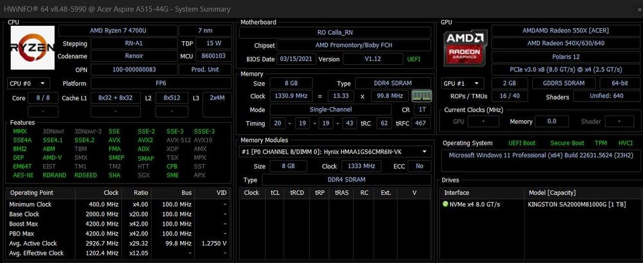Click the AES-NI feature label

[x=23, y=175]
